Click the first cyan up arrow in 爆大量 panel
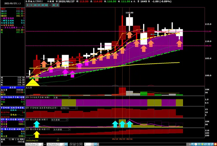This screenshot has width=217, height=146. tap(37, 124)
